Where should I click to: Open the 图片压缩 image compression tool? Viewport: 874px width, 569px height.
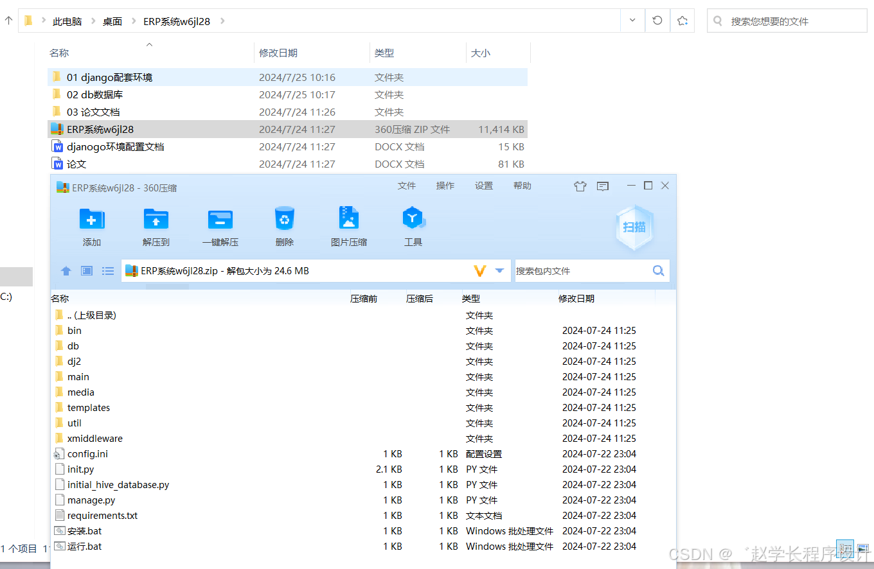[348, 226]
